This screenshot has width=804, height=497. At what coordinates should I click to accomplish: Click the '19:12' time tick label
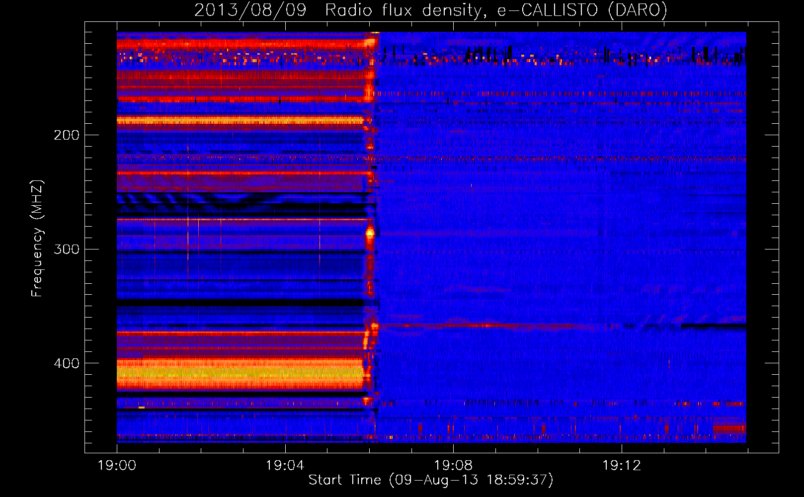(622, 466)
